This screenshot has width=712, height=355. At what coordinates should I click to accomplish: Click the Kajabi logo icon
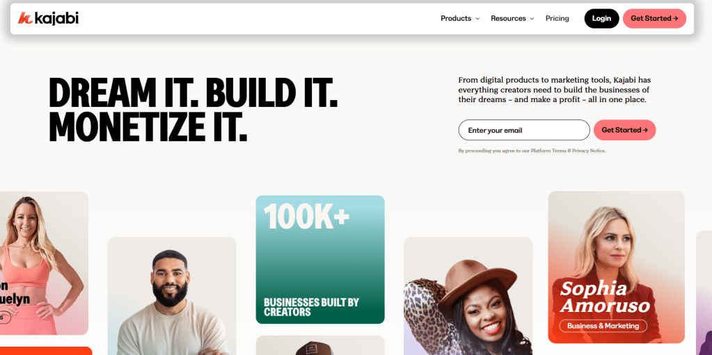click(x=25, y=18)
